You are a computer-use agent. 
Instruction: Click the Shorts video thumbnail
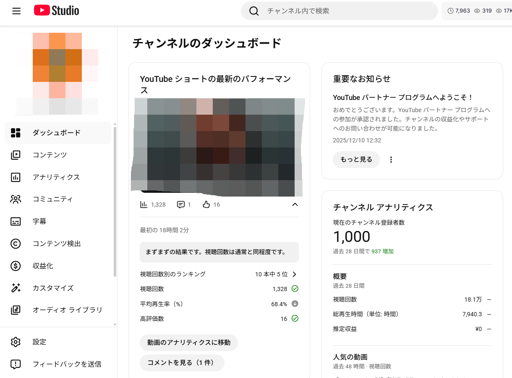218,147
